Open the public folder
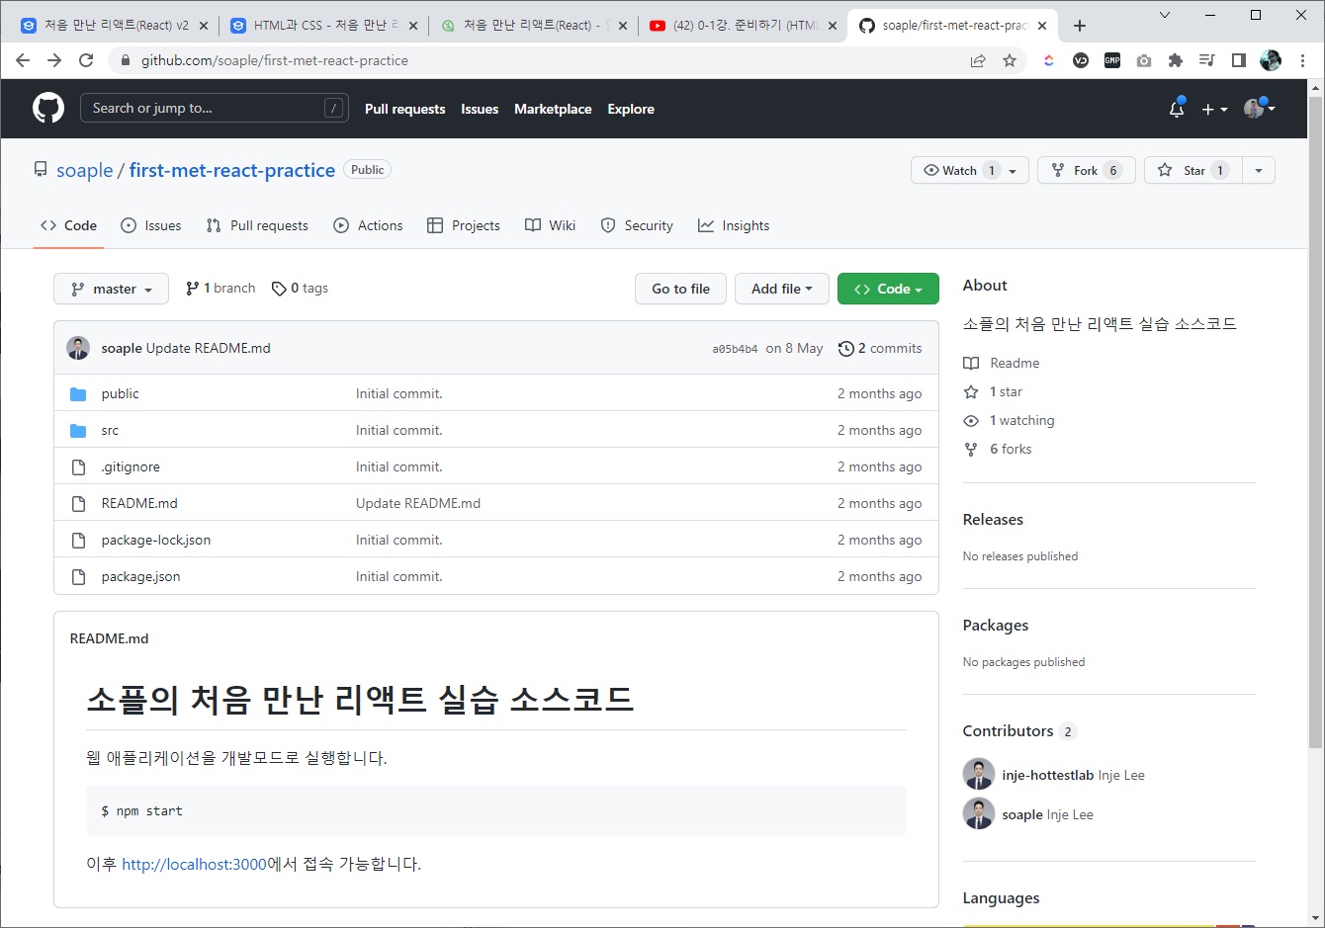Image resolution: width=1325 pixels, height=928 pixels. click(x=120, y=393)
